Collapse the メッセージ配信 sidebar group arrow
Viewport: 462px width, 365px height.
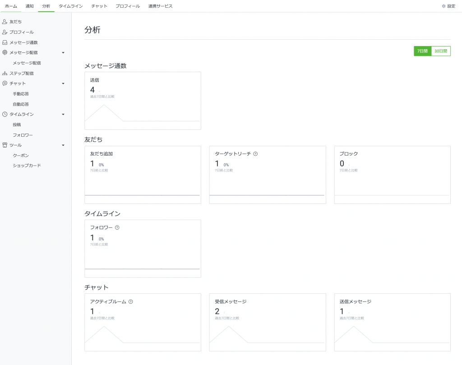(x=63, y=53)
